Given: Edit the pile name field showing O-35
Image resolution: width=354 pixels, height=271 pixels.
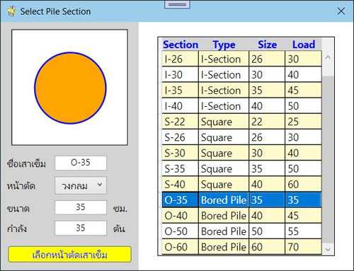Looking at the screenshot, I should tap(81, 163).
